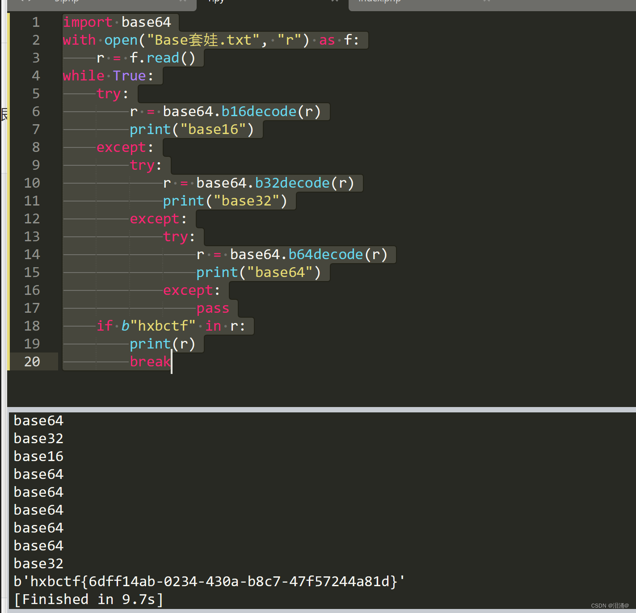Click the "Base套娃.txt" filename string
The image size is (636, 613).
point(203,40)
